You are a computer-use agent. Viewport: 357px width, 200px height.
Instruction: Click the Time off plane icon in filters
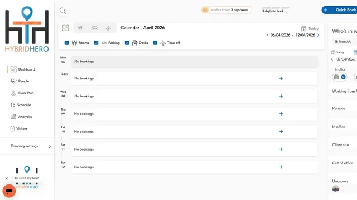tap(163, 43)
